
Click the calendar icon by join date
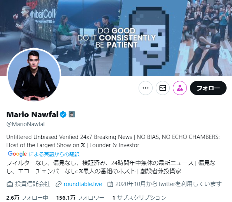(110, 184)
